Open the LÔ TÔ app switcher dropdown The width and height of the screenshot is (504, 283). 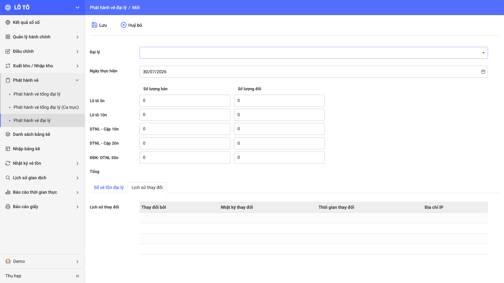tap(77, 8)
